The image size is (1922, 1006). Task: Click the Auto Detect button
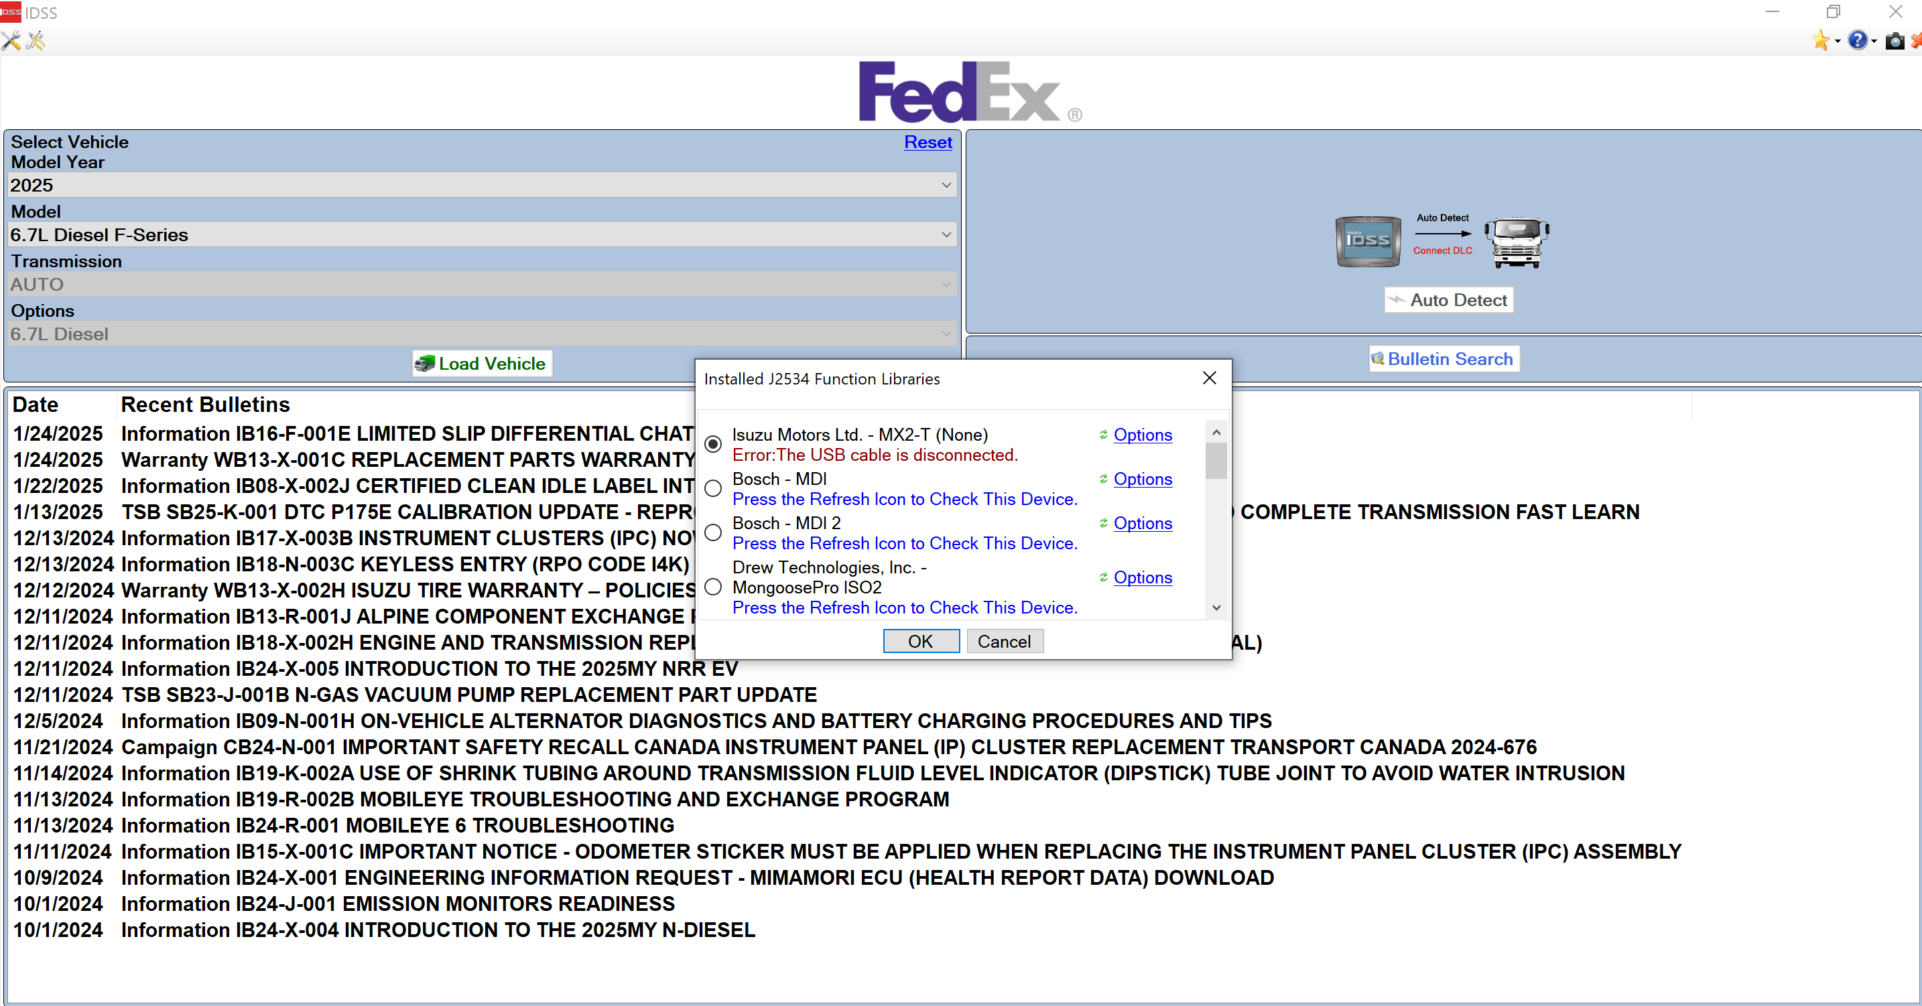pos(1448,300)
